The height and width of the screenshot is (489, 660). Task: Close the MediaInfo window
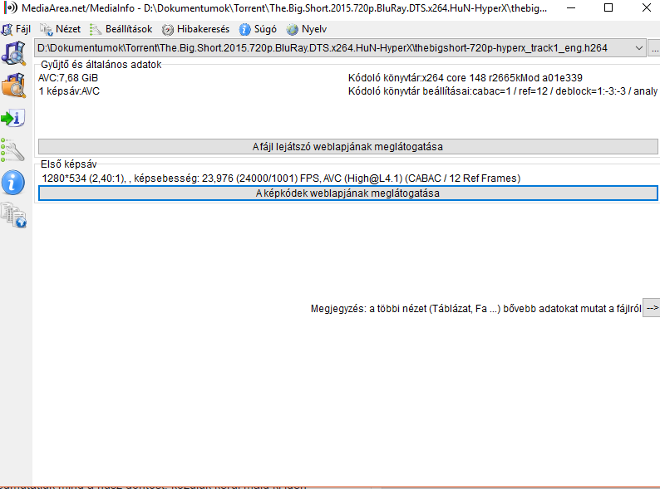click(x=646, y=8)
